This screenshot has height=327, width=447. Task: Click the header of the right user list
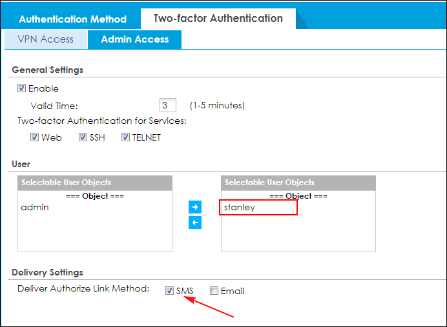298,183
